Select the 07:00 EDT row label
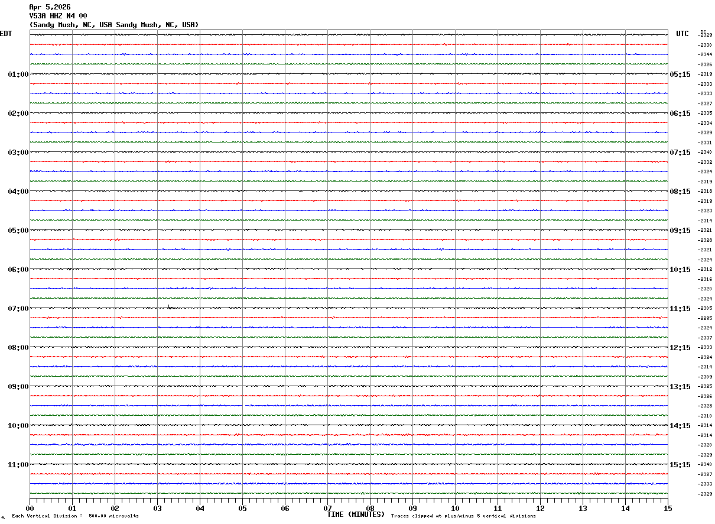 point(18,309)
